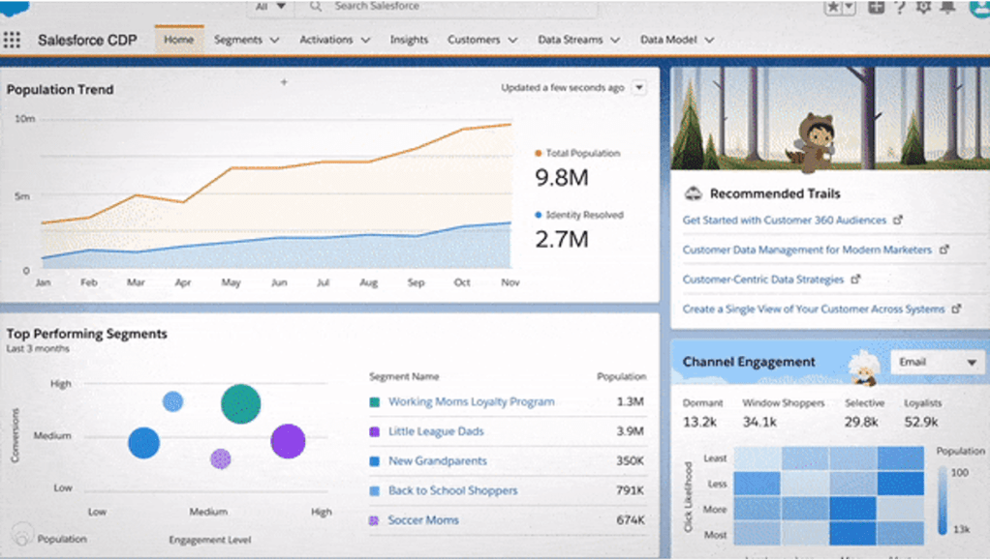990x560 pixels.
Task: Open the Back to School Shoppers segment
Action: point(452,491)
